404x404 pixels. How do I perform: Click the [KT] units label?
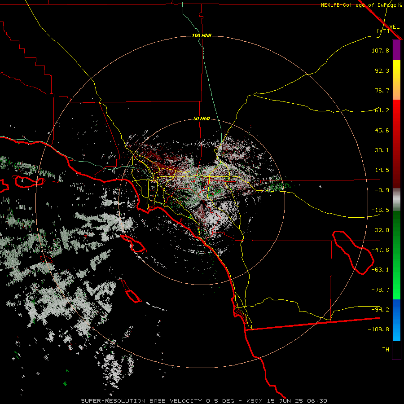(383, 31)
